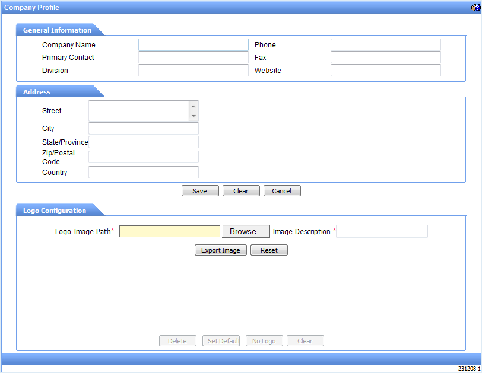Click inside the Website field
Screen dimensions: 482x373
[x=386, y=70]
